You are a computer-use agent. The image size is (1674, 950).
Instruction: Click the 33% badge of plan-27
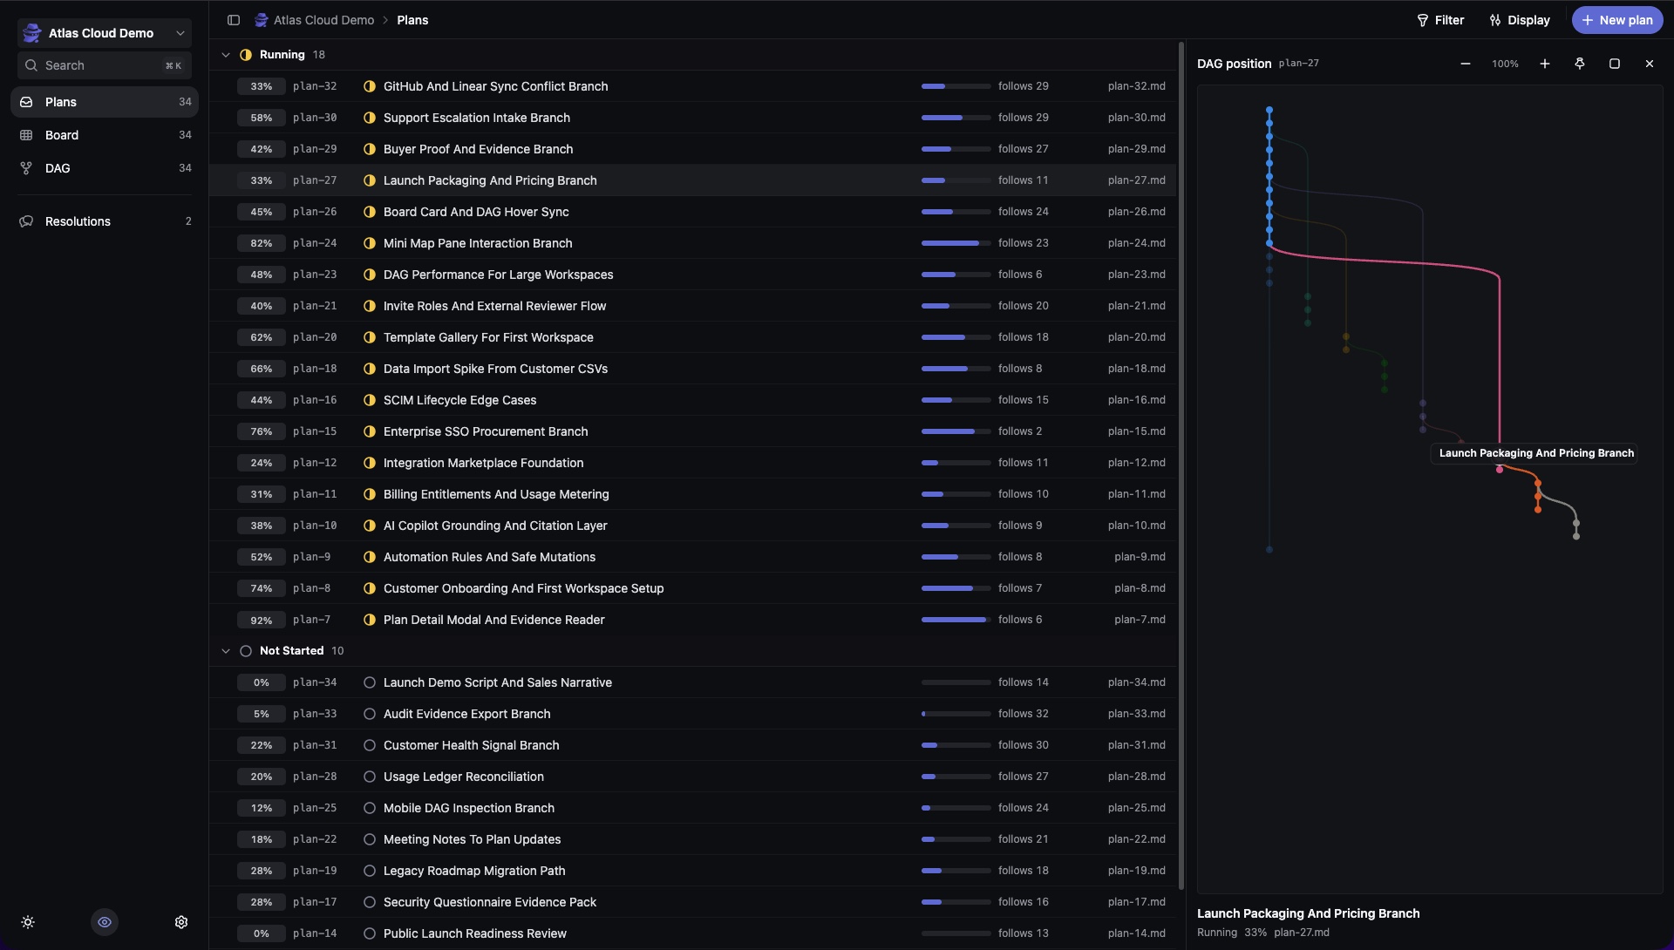click(x=261, y=180)
